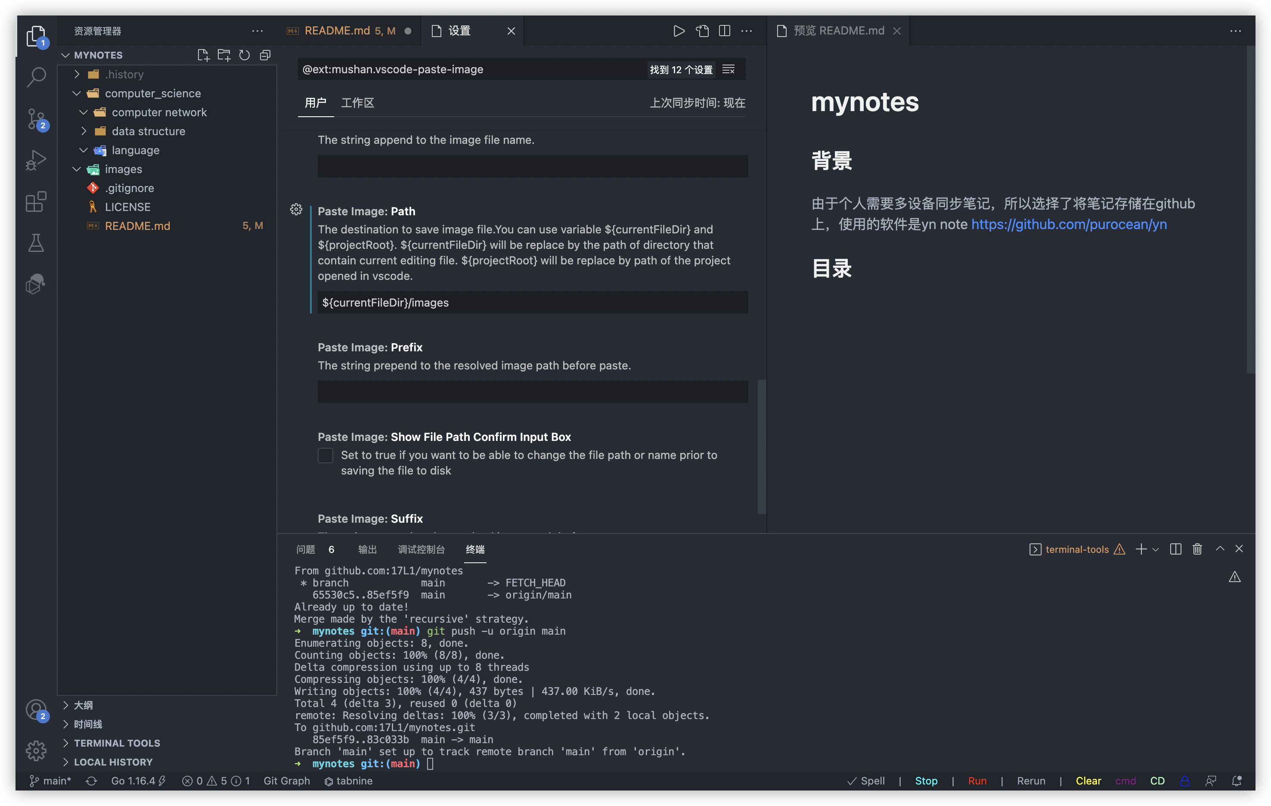This screenshot has height=806, width=1271.
Task: Open the Search view in activity bar
Action: (36, 77)
